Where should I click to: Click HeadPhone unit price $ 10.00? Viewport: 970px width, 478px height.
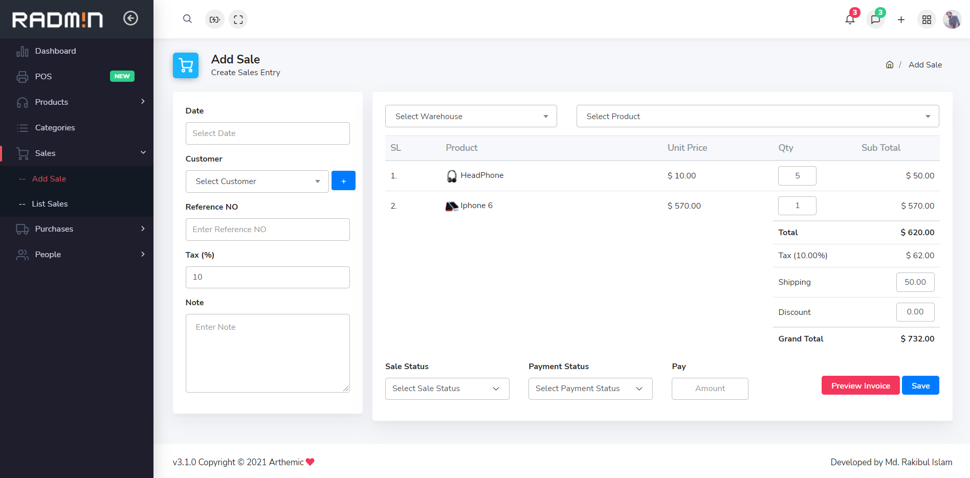pos(681,176)
